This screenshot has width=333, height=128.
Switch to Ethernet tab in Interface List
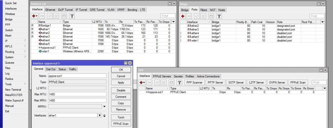50,10
